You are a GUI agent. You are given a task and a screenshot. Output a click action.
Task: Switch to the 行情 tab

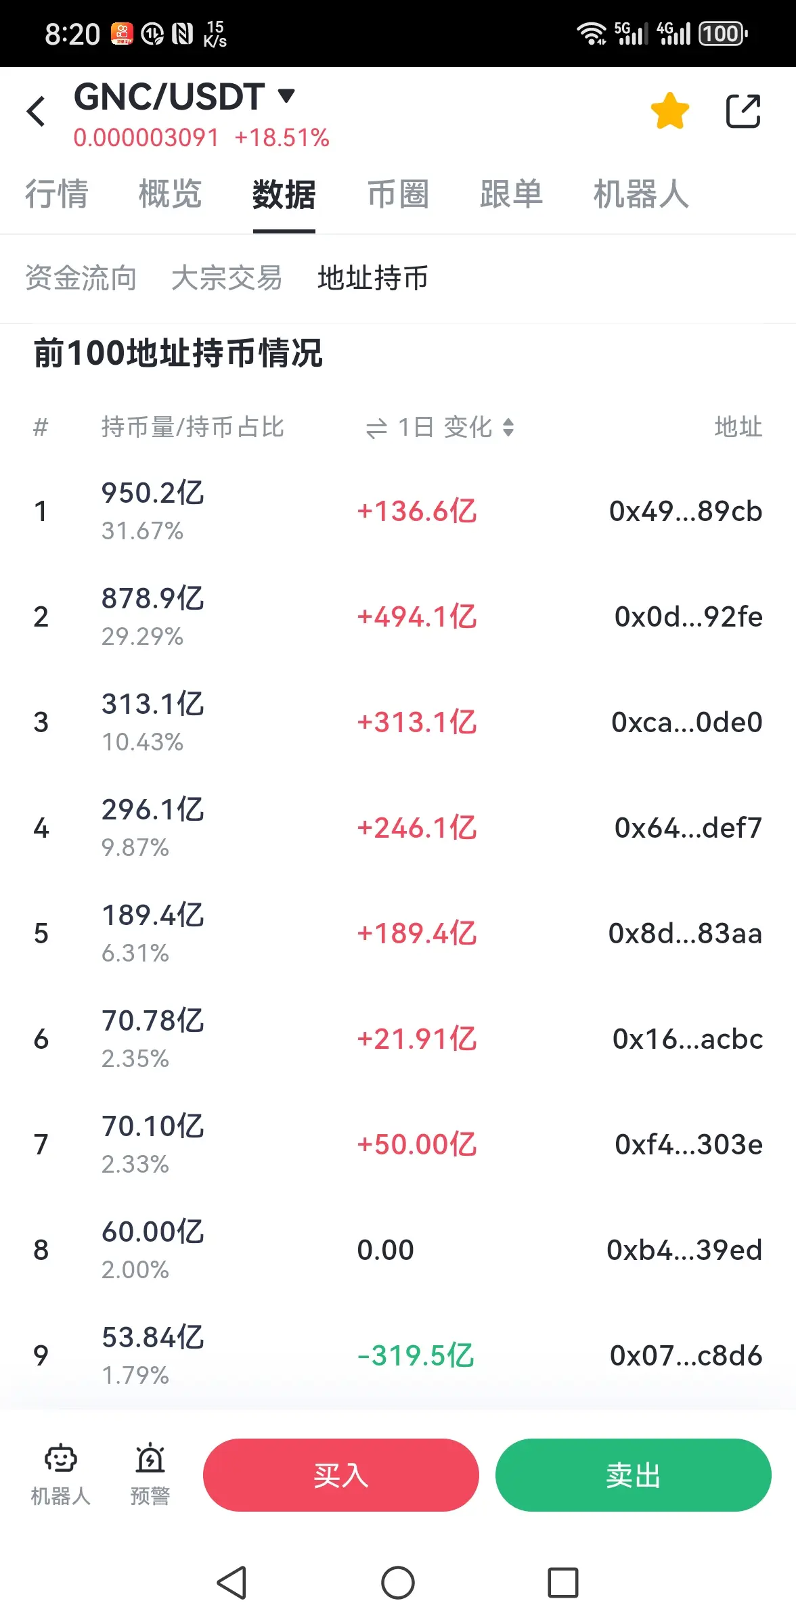[57, 194]
